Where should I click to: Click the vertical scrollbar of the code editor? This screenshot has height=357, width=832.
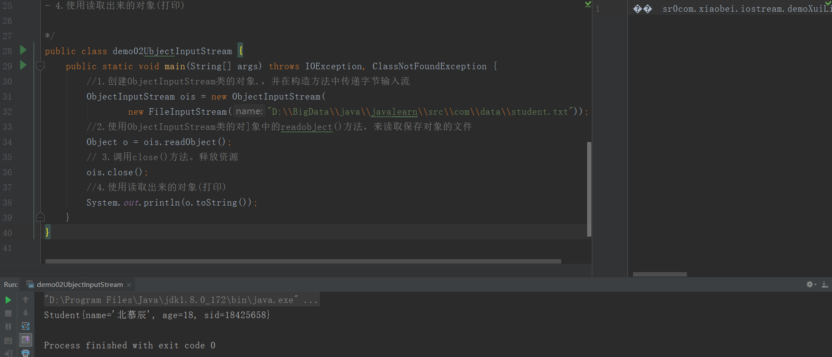tap(589, 189)
